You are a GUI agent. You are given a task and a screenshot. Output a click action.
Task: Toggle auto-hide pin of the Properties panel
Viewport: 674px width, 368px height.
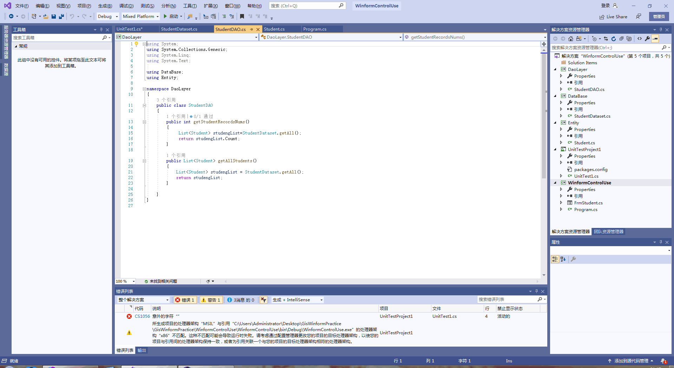coord(661,242)
